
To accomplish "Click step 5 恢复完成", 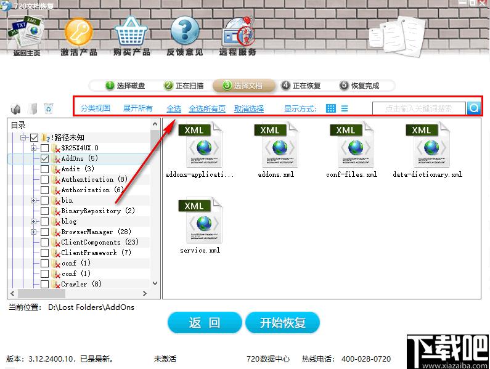I will click(359, 85).
